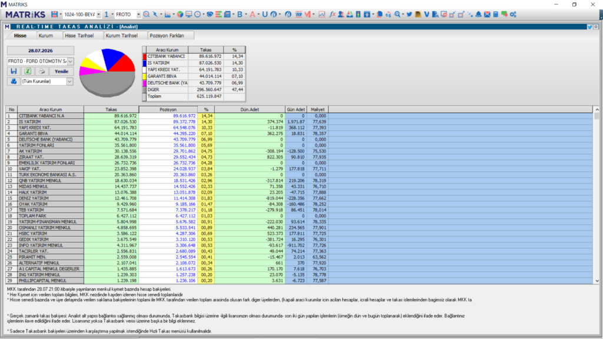This screenshot has height=339, width=603.
Task: Open the dropdown arrow beside the number 1
Action: (x=112, y=14)
